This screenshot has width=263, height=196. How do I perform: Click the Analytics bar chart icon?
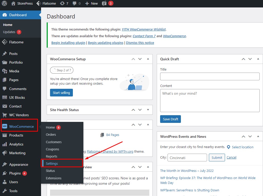5,144
